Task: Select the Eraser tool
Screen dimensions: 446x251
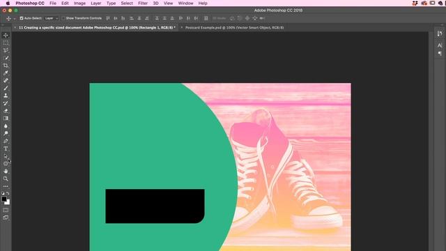Action: coord(6,111)
